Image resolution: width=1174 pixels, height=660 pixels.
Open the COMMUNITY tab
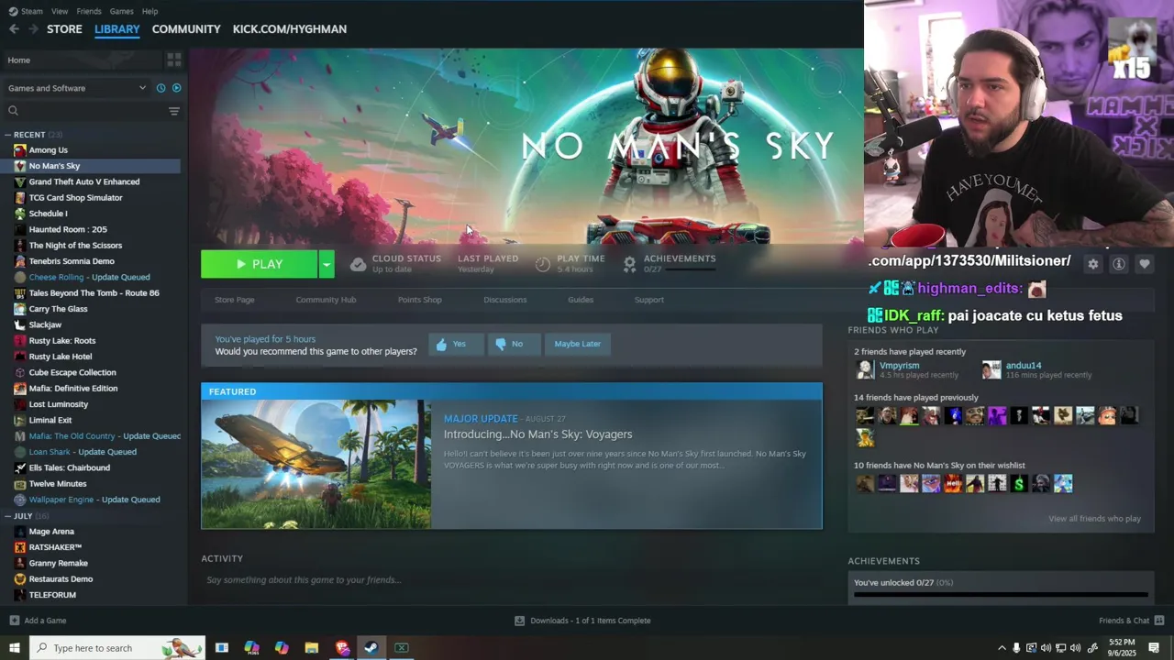(186, 29)
